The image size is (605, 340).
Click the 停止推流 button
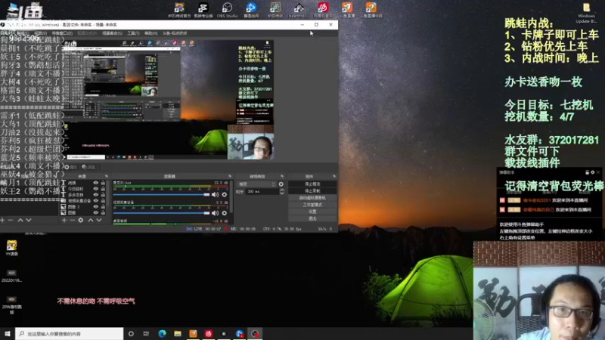pos(312,184)
